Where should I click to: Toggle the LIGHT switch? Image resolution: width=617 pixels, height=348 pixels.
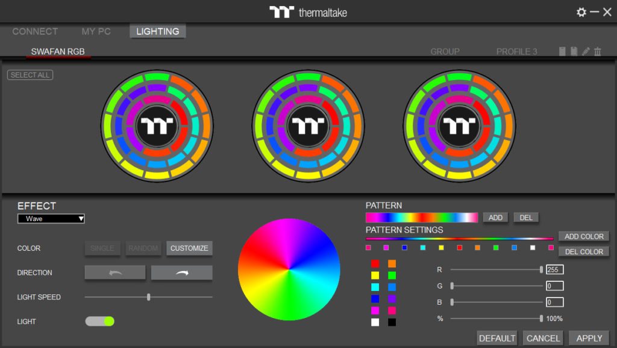point(100,322)
